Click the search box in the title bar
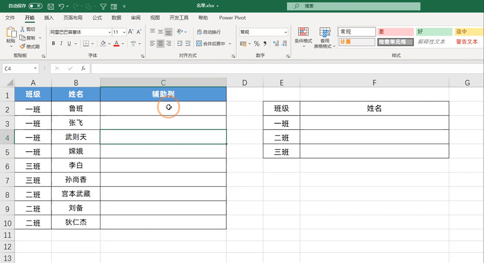The image size is (484, 263). pos(353,6)
